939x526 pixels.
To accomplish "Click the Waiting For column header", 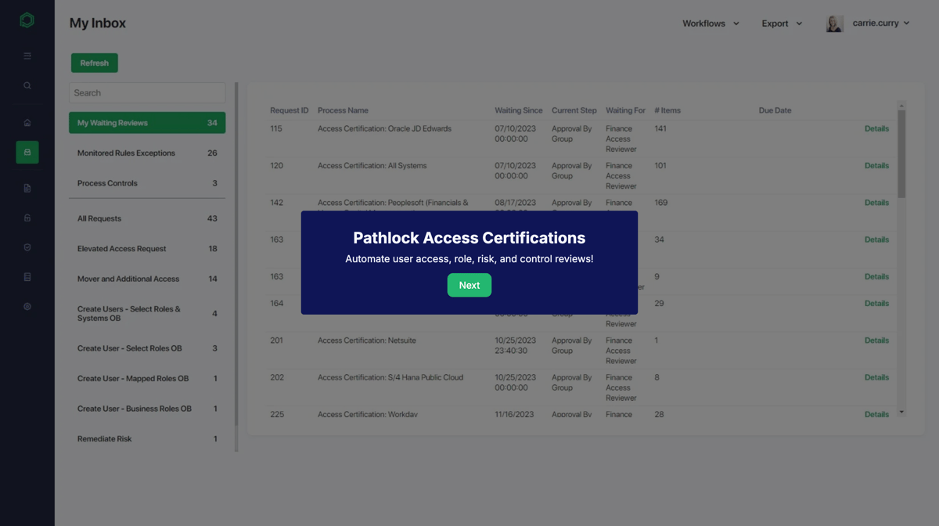I will tap(625, 110).
